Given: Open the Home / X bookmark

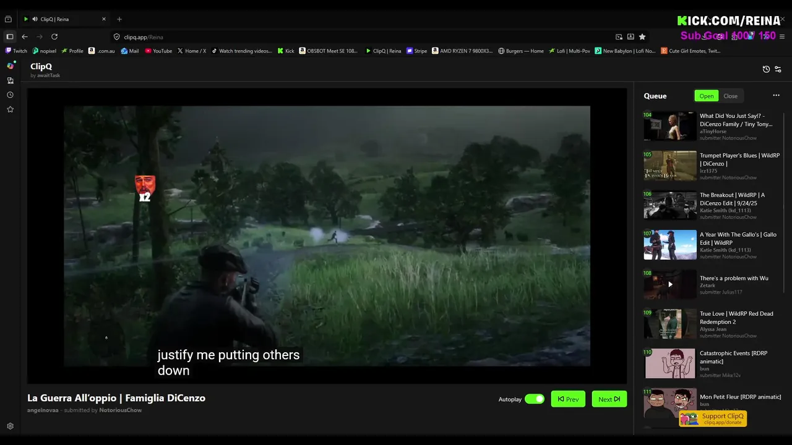Looking at the screenshot, I should coord(192,51).
